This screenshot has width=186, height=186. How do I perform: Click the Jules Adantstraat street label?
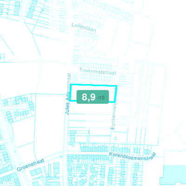coord(68,94)
